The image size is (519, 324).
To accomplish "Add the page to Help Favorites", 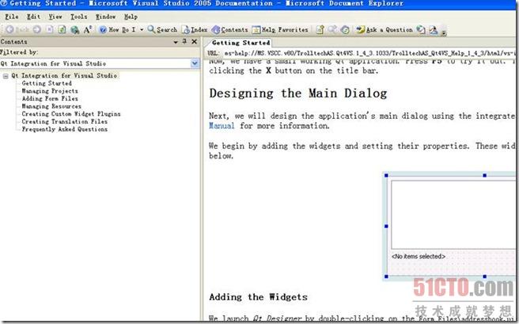I will click(x=320, y=29).
